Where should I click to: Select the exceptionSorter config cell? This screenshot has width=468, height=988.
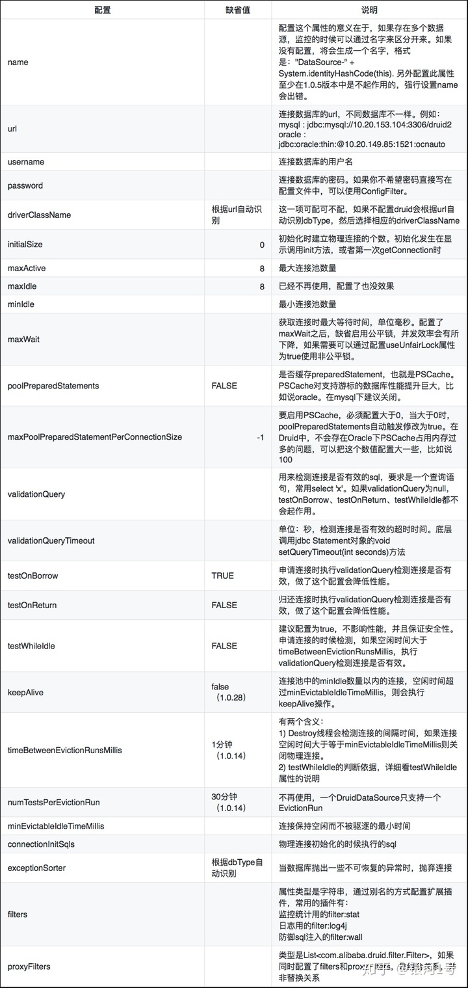[102, 868]
